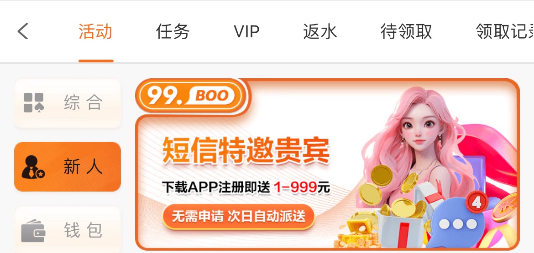
Task: Go back using the left arrow icon
Action: (23, 31)
